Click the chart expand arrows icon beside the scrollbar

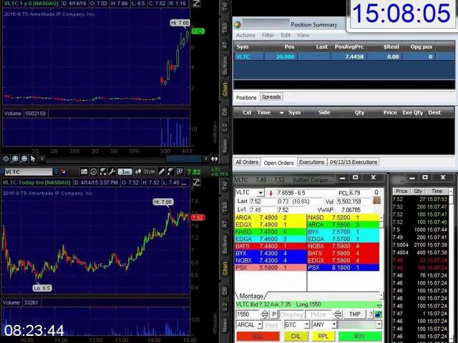215,159
